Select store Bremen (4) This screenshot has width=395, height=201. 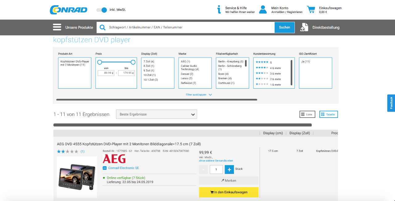[225, 78]
